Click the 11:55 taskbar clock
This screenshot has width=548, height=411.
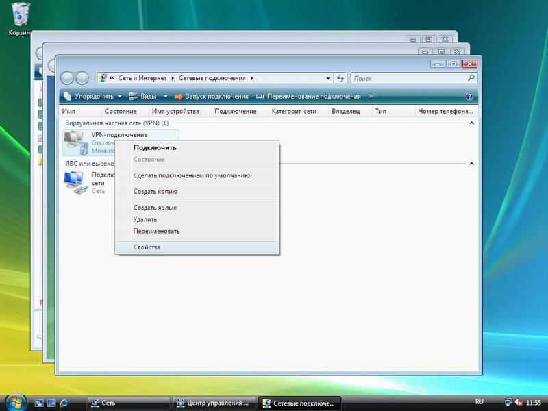[x=534, y=403]
